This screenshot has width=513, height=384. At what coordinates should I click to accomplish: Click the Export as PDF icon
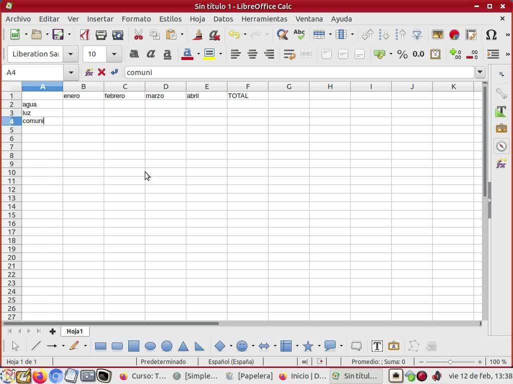click(x=84, y=34)
